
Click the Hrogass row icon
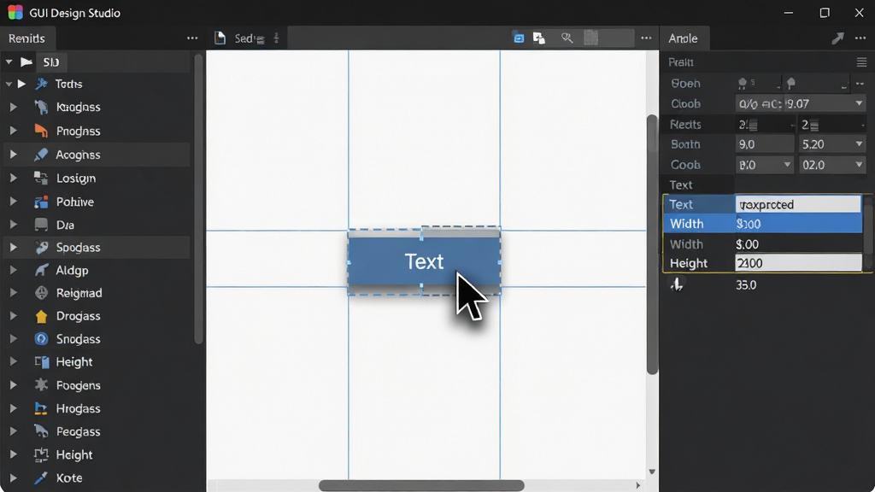pos(41,408)
